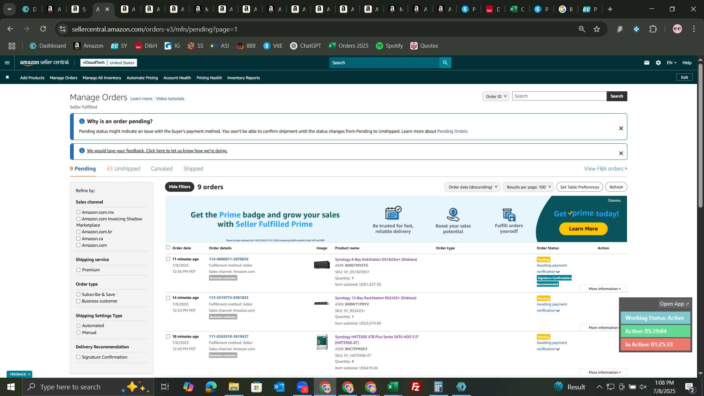Open the Windows Start menu
The height and width of the screenshot is (396, 704).
point(11,387)
